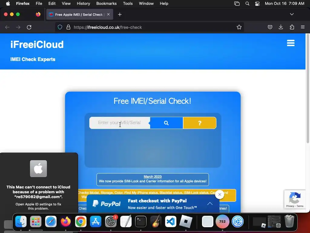Open the iFreeiCloud home logo link

click(37, 44)
